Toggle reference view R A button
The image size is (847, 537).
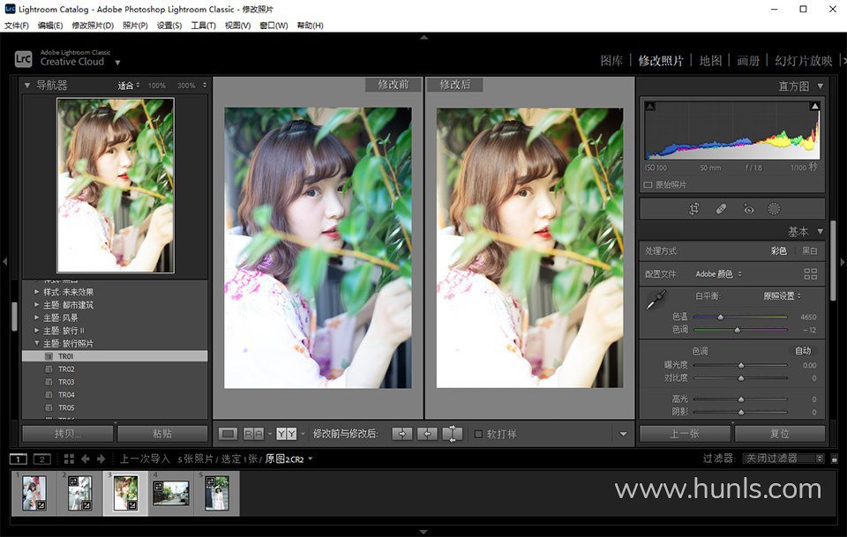[254, 434]
